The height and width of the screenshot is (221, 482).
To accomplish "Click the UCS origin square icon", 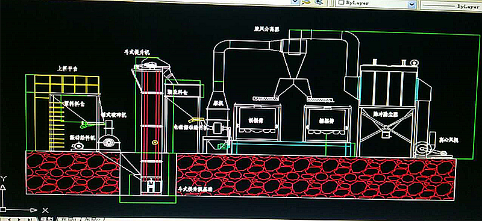I will (4, 210).
